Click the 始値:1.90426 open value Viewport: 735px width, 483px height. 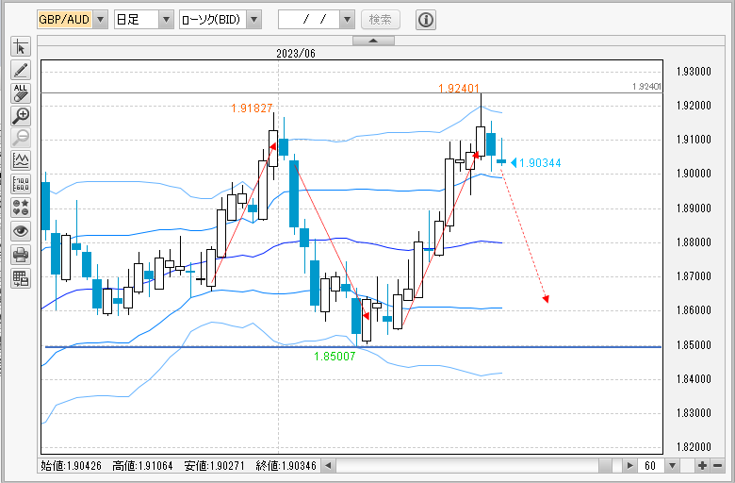(72, 466)
